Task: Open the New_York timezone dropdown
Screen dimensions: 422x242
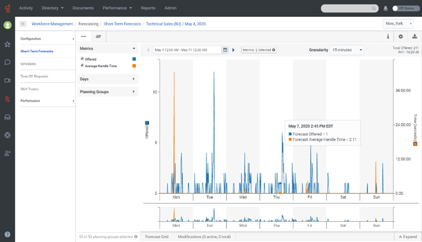Action: (398, 23)
